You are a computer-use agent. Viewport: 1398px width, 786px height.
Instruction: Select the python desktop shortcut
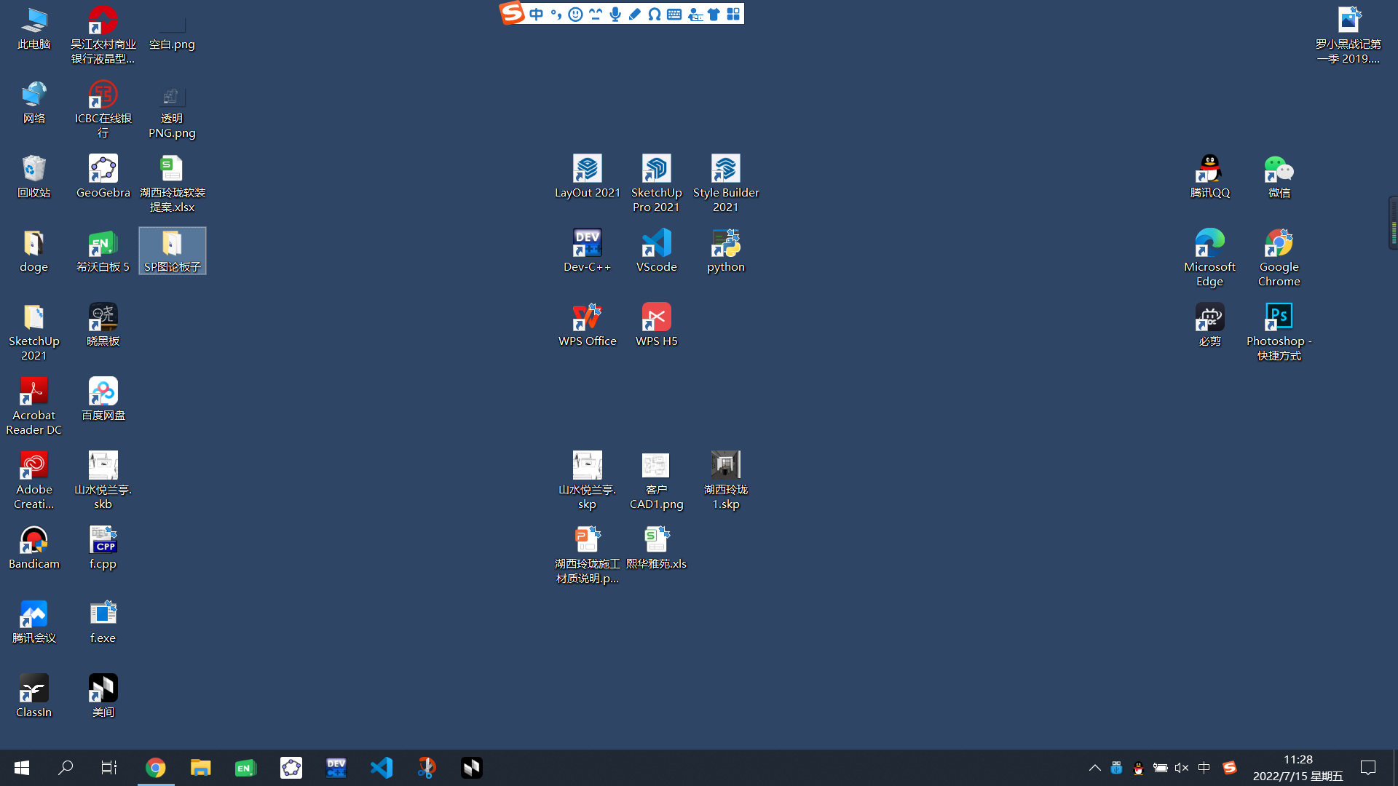[x=725, y=252]
